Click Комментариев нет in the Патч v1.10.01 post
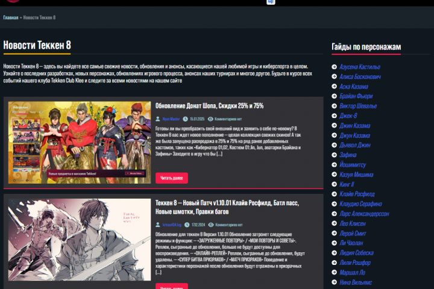This screenshot has width=434, height=289. click(229, 225)
